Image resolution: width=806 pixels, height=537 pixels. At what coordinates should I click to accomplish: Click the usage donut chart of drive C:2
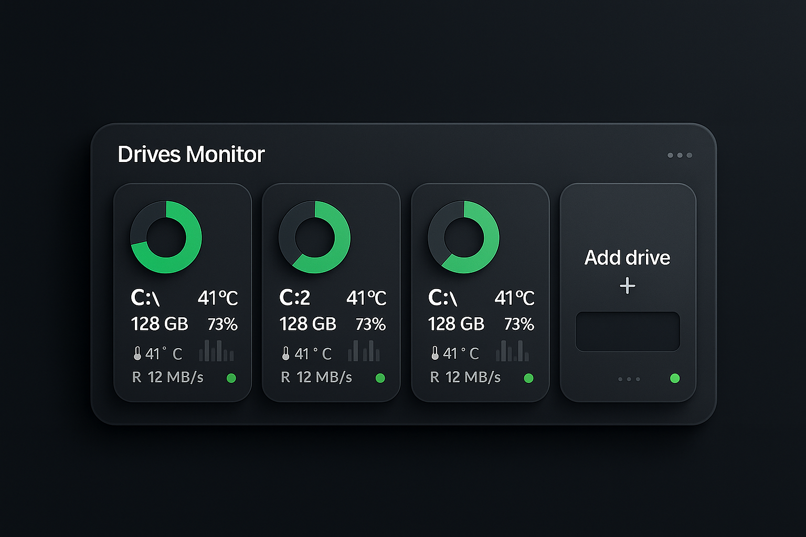(314, 237)
